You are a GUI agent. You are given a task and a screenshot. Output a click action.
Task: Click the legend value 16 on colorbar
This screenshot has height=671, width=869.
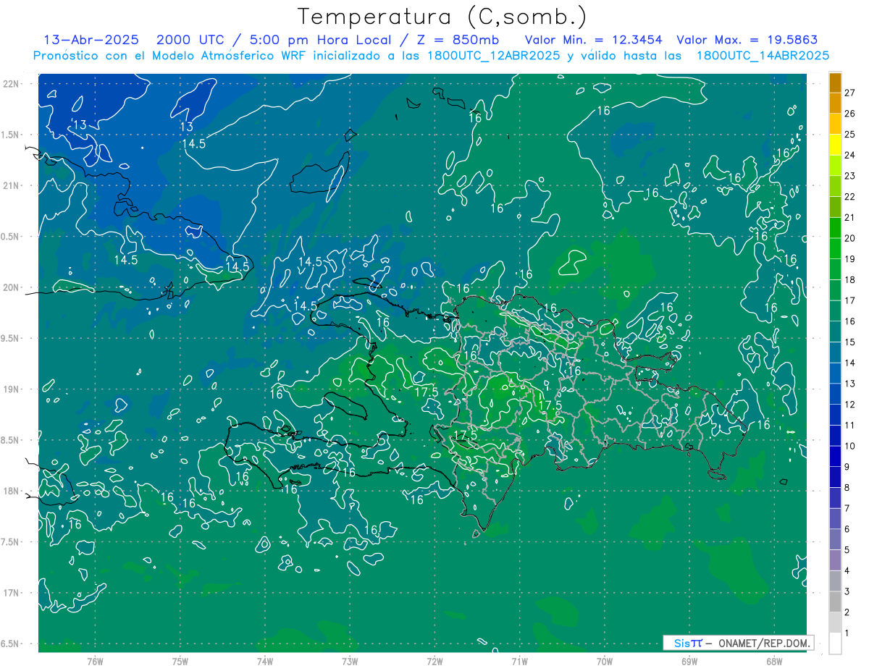tap(850, 321)
